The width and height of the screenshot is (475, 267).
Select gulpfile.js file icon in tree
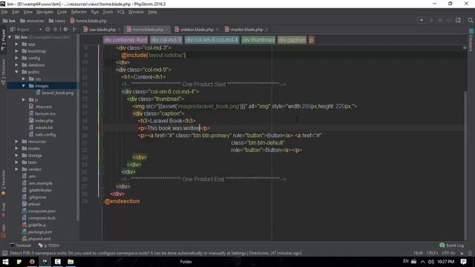(x=24, y=225)
